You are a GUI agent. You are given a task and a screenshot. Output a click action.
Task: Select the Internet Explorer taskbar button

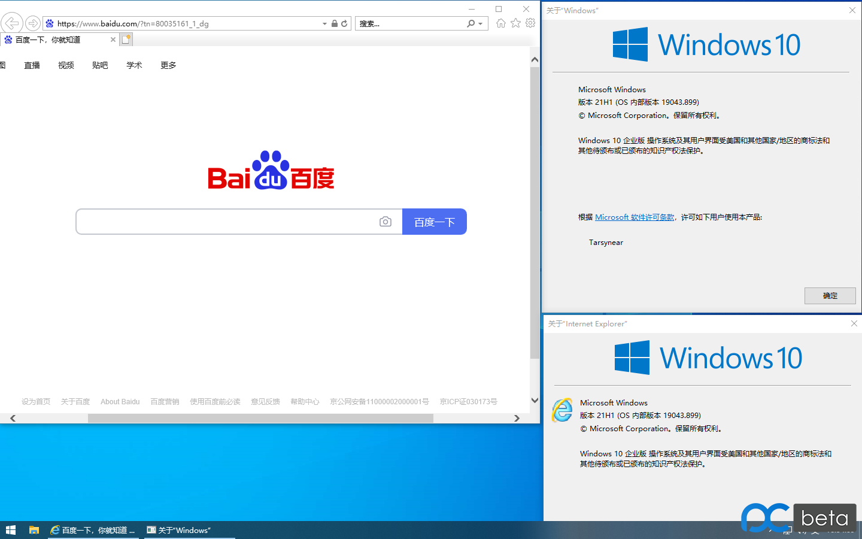[x=93, y=530]
